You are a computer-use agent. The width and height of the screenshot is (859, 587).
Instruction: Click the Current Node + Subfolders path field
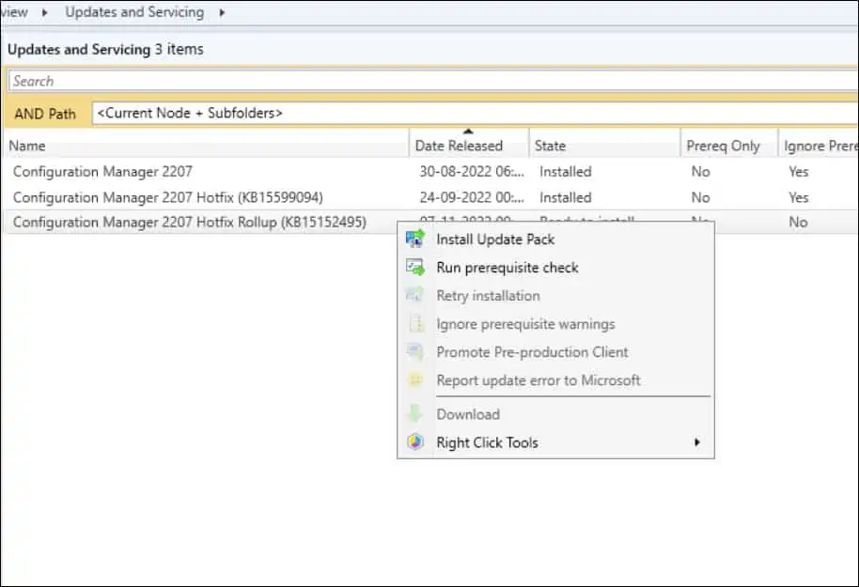tap(475, 114)
